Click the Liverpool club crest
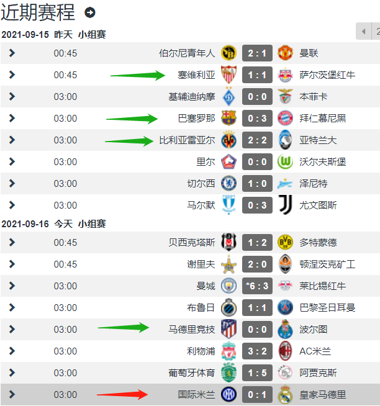This screenshot has height=406, width=380. point(228,351)
